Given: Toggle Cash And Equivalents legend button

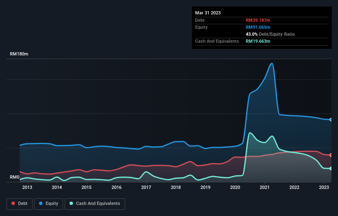Looking at the screenshot, I should pos(95,204).
